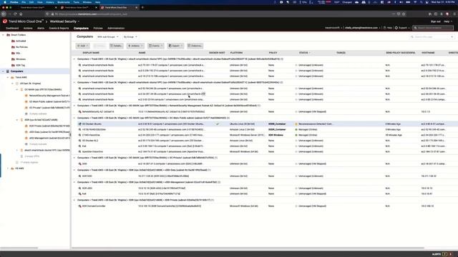Collapse the Computers tree node

click(x=3, y=71)
